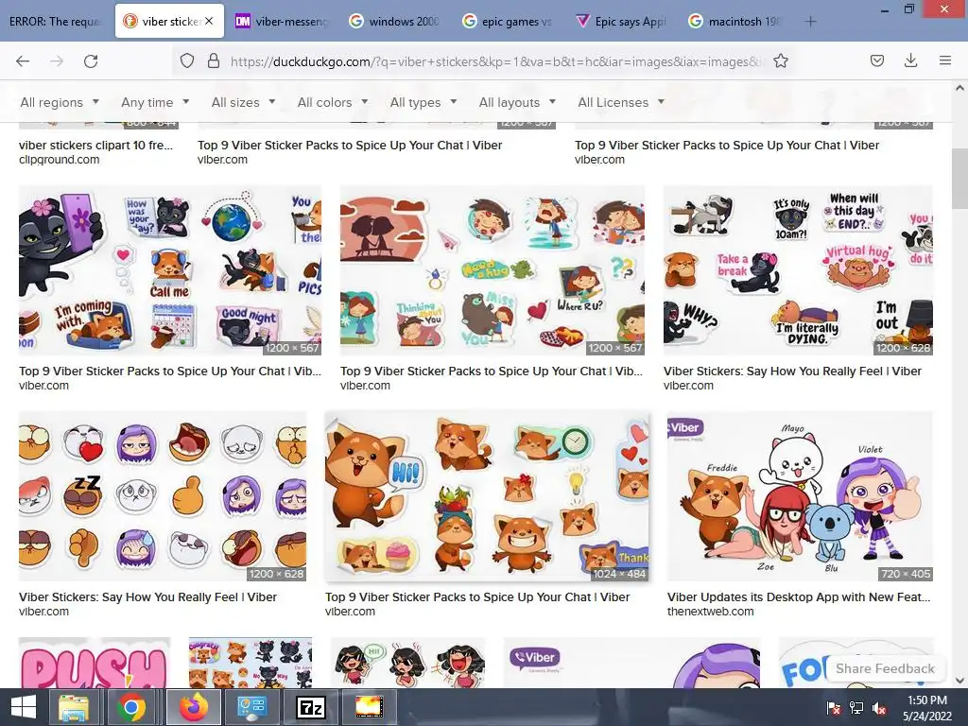The height and width of the screenshot is (726, 968).
Task: Open the purple-haired Viber logo thumbnail
Action: click(632, 663)
